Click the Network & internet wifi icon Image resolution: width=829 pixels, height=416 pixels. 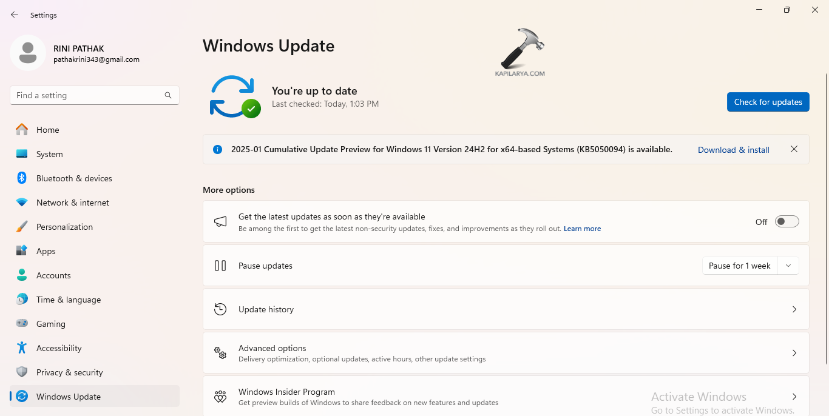click(22, 203)
